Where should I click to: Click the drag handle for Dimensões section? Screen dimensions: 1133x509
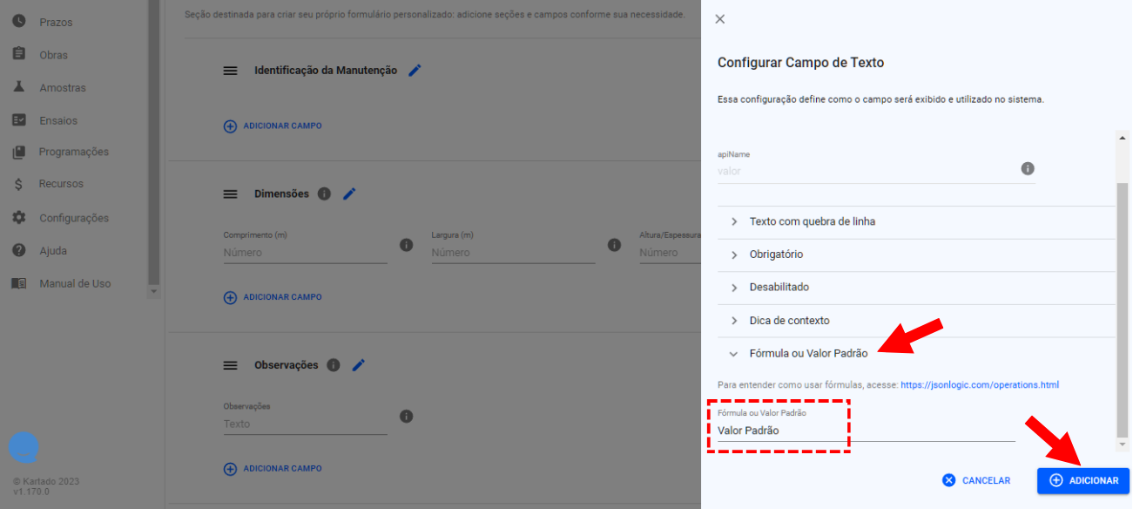click(x=231, y=194)
